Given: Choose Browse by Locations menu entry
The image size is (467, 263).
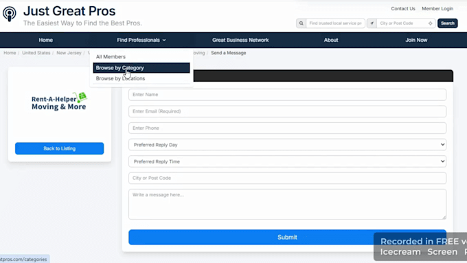Looking at the screenshot, I should click(120, 78).
